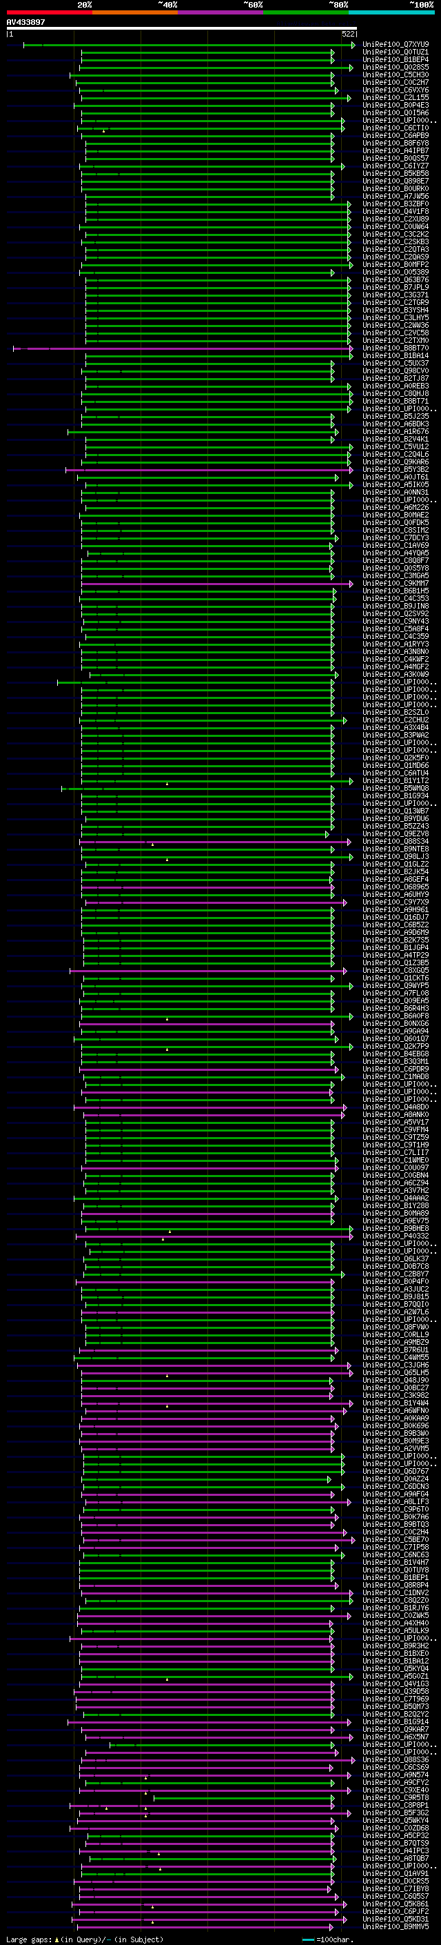
Task: Choose the UniRef100_C2TXM0 entry
Action: pyautogui.click(x=396, y=341)
